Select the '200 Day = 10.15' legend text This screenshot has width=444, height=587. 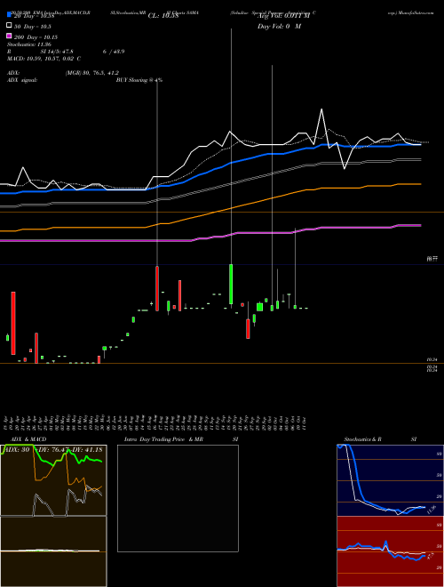pyautogui.click(x=36, y=37)
